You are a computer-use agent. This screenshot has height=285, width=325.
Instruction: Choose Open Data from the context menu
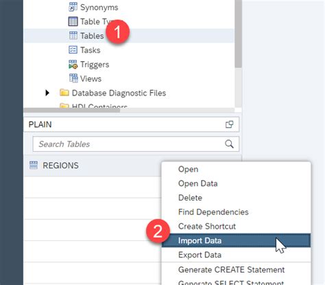237,183
